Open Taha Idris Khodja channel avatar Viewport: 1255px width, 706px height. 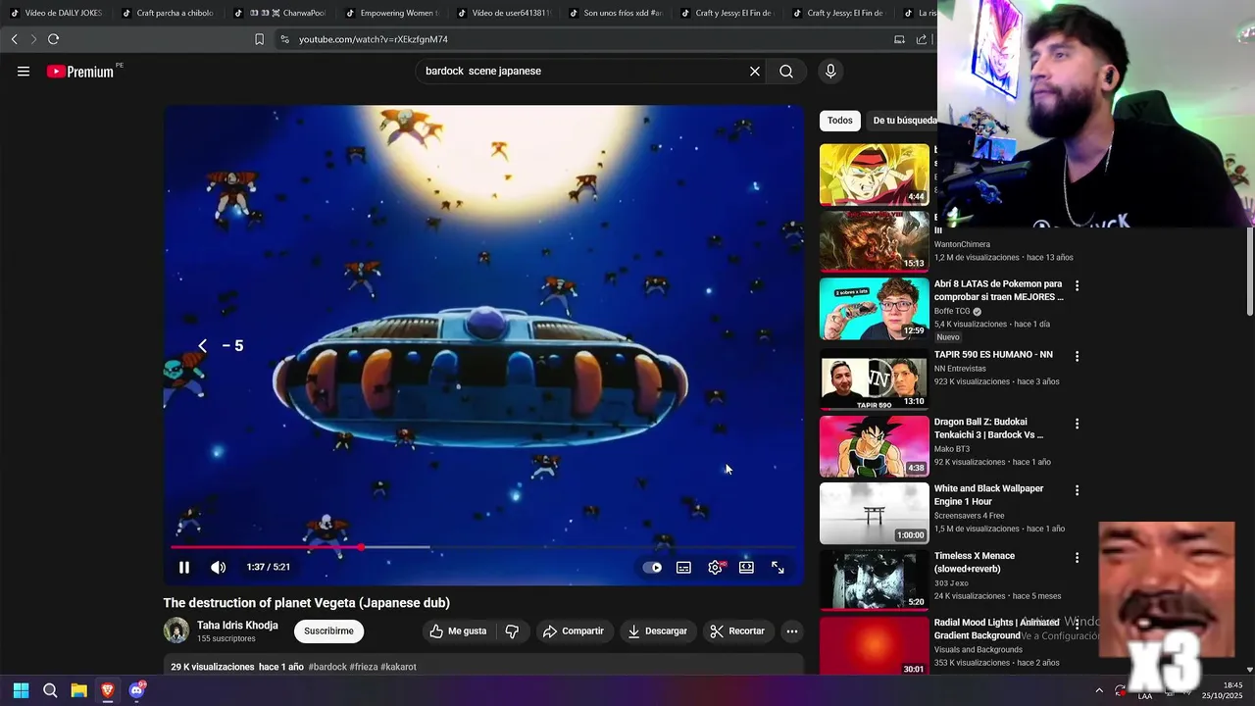click(x=176, y=630)
